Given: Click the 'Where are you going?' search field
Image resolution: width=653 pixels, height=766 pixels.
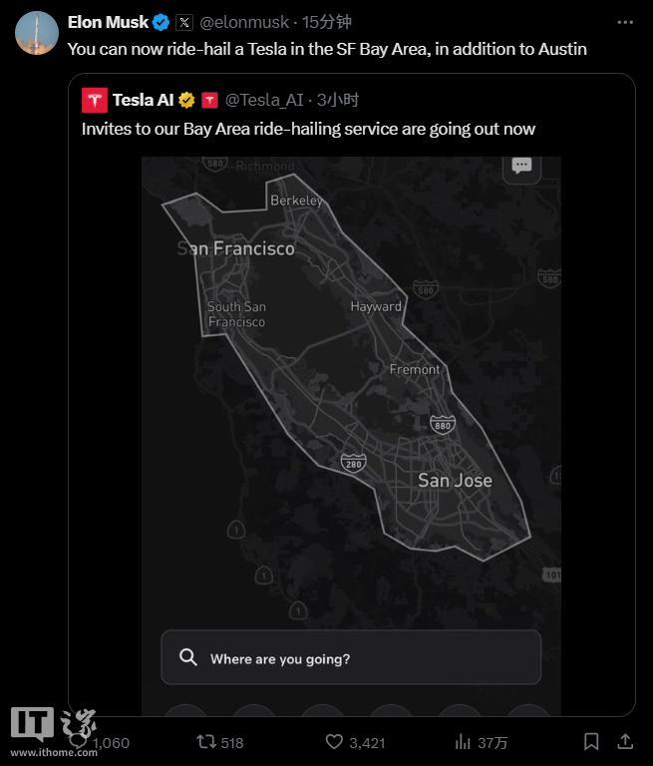Looking at the screenshot, I should [351, 657].
